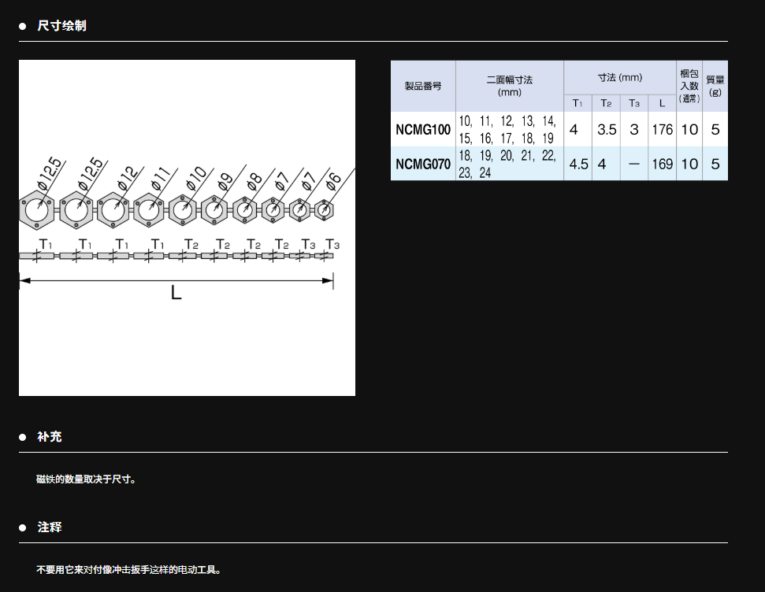765x592 pixels.
Task: Click the φ8 hexagon in the drawing
Action: (x=245, y=210)
